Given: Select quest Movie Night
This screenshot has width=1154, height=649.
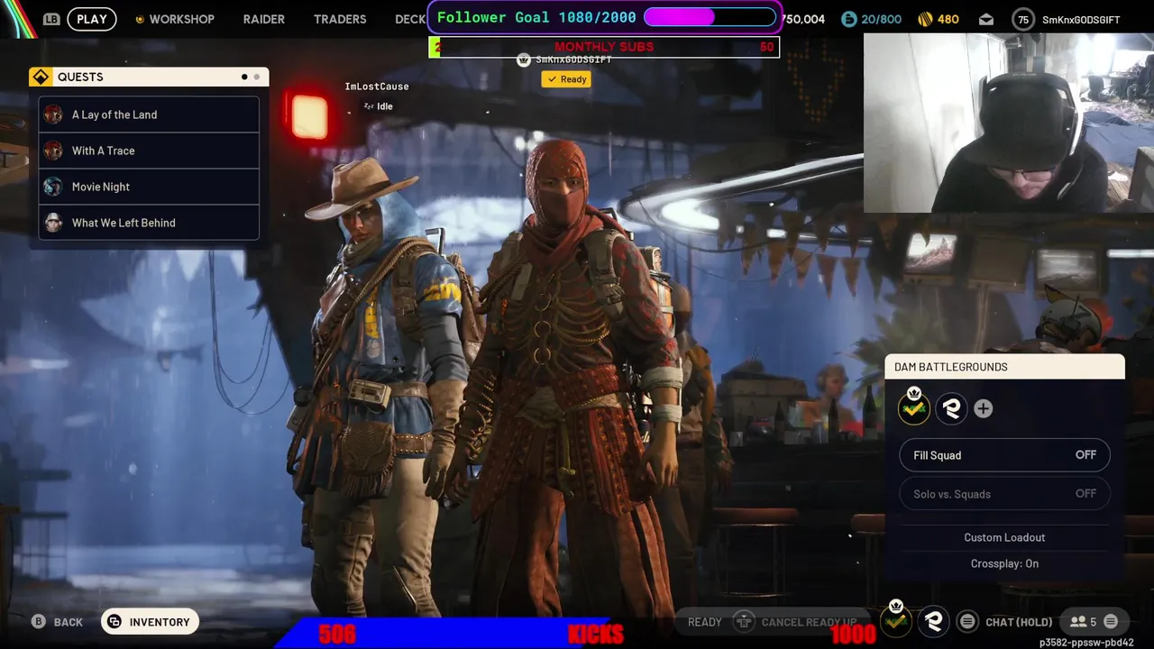Looking at the screenshot, I should pyautogui.click(x=149, y=187).
